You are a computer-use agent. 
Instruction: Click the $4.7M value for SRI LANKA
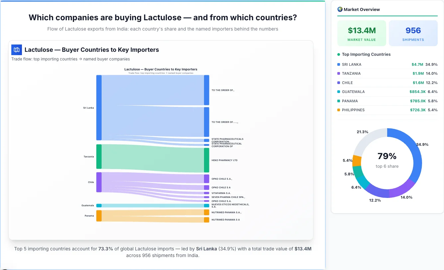click(418, 64)
